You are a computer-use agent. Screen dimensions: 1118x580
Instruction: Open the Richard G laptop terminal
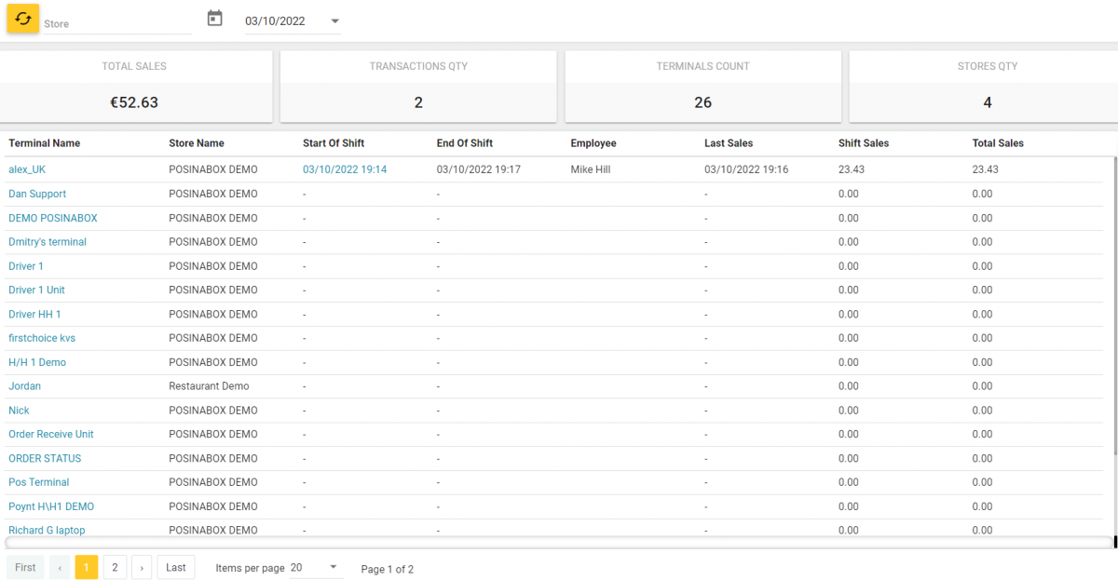[x=47, y=530]
